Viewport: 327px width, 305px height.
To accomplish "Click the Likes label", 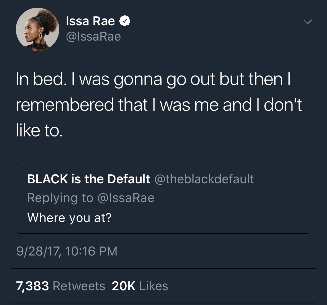I will tap(154, 286).
